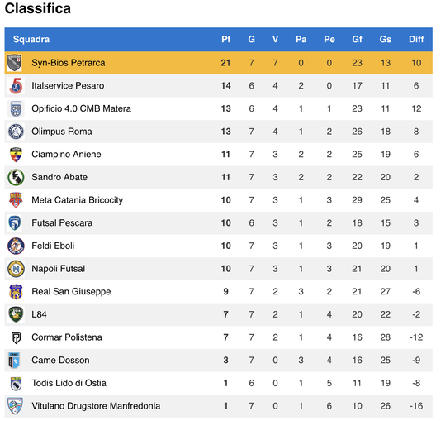Viewport: 436px width, 421px height.
Task: Open the Meta Catania Bricocity crest
Action: coord(16,200)
